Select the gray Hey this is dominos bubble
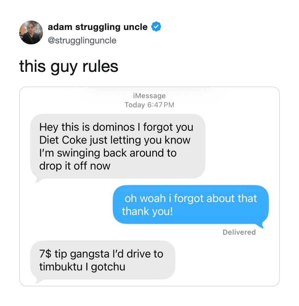299x306 pixels. click(118, 146)
